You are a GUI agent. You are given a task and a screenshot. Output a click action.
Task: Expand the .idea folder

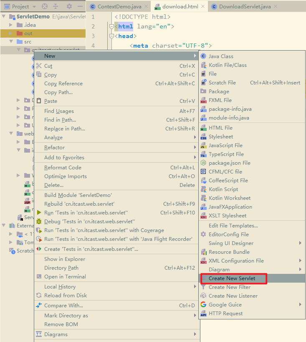point(10,25)
